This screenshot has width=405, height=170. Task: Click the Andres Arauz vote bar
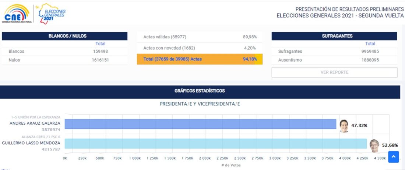pyautogui.click(x=200, y=124)
